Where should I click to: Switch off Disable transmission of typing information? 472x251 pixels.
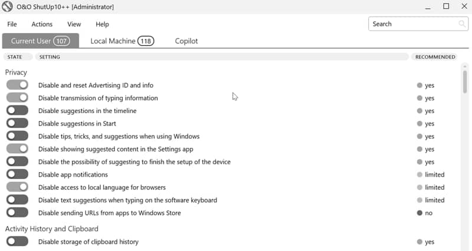pyautogui.click(x=17, y=98)
